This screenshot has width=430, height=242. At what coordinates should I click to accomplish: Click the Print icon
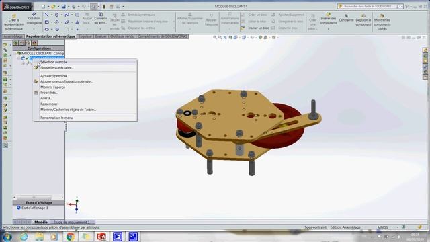73,6
